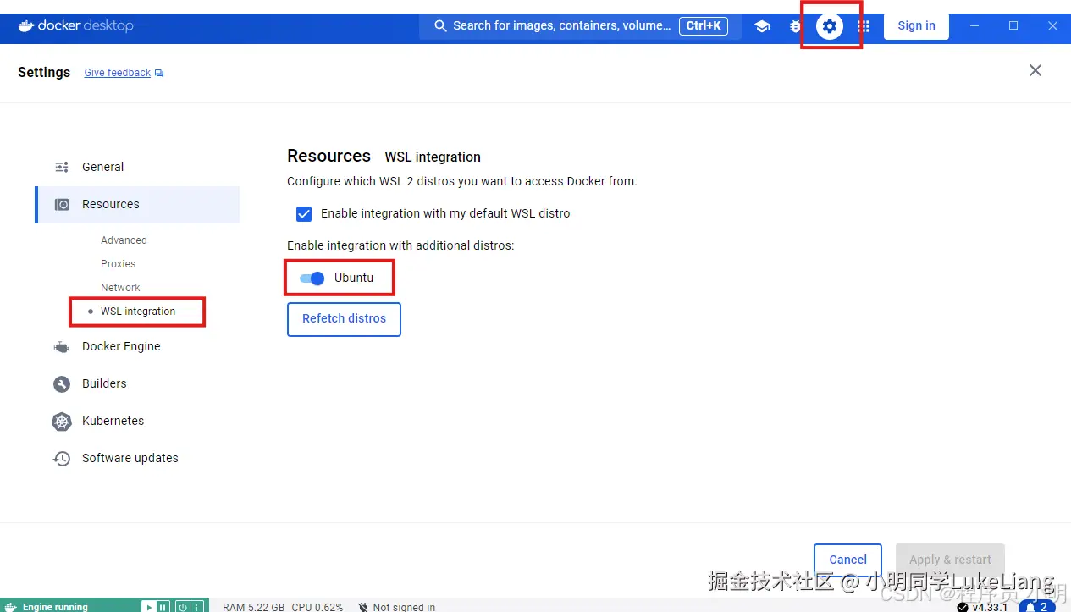Click the Engine running status label

point(55,607)
